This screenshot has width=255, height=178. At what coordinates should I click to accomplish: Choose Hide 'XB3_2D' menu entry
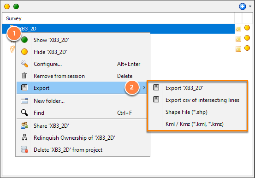coord(83,52)
